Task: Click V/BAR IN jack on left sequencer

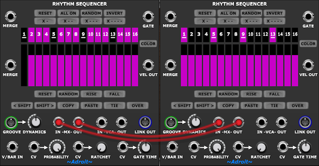Action: coord(12,147)
